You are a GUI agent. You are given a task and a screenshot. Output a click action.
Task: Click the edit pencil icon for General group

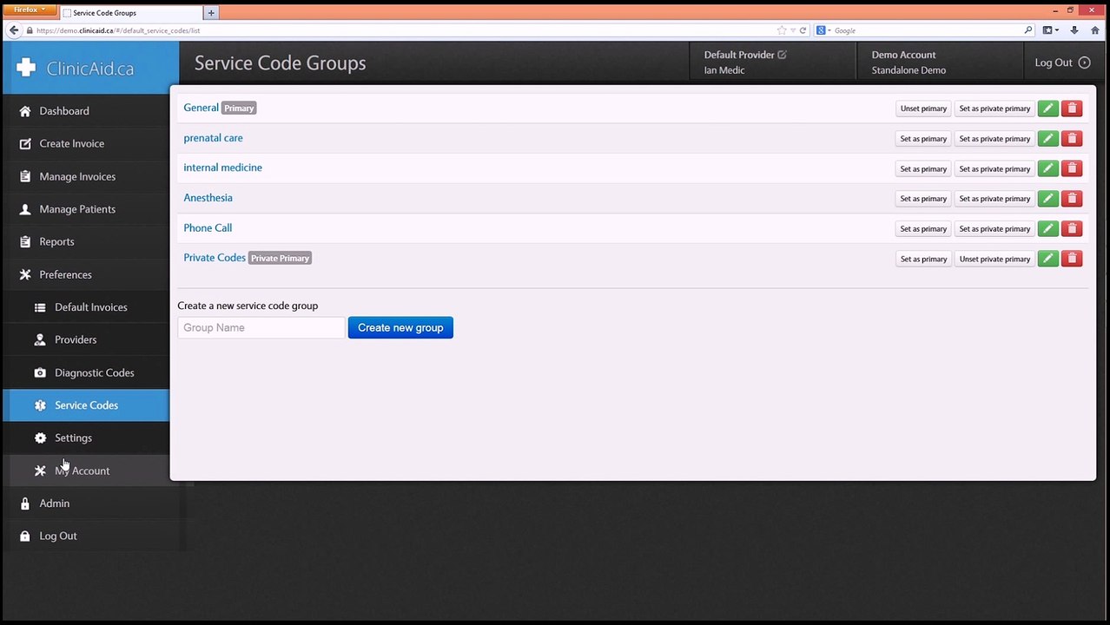pos(1047,109)
